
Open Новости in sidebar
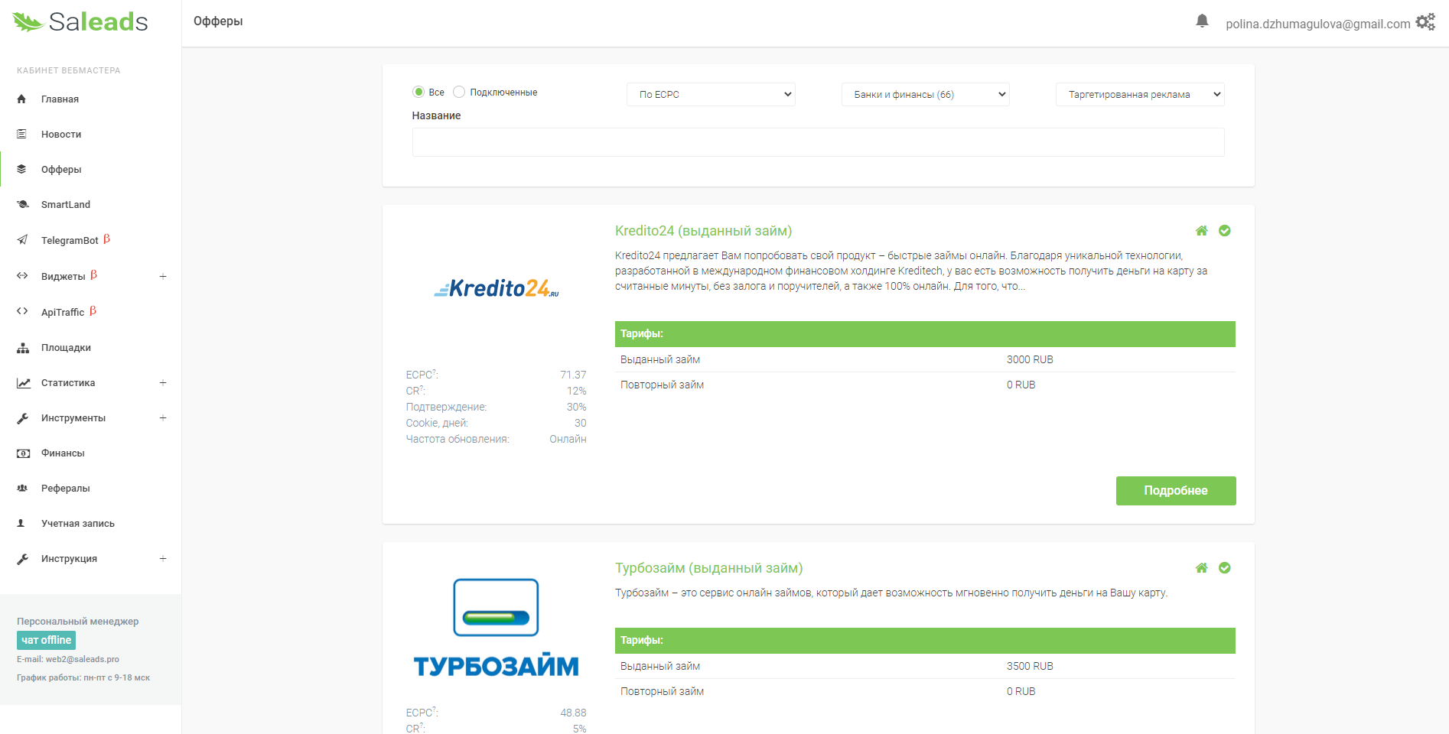[61, 134]
